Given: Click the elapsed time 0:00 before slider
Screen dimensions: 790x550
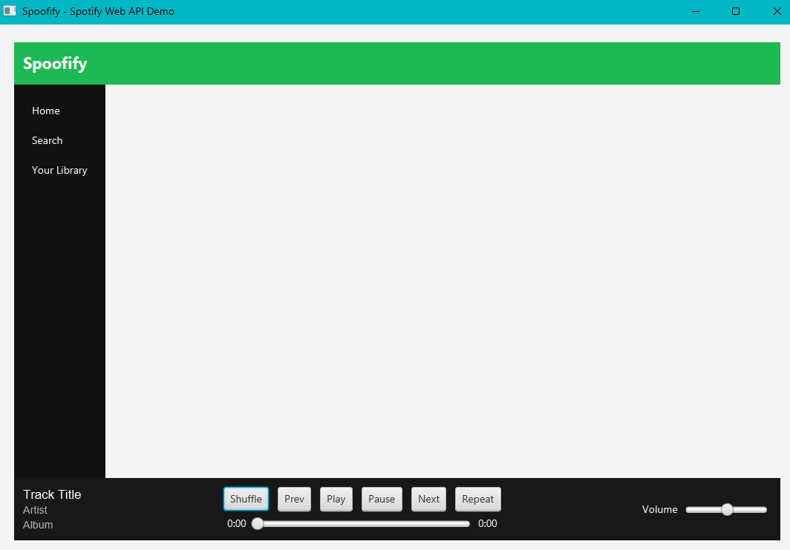Looking at the screenshot, I should pos(236,524).
